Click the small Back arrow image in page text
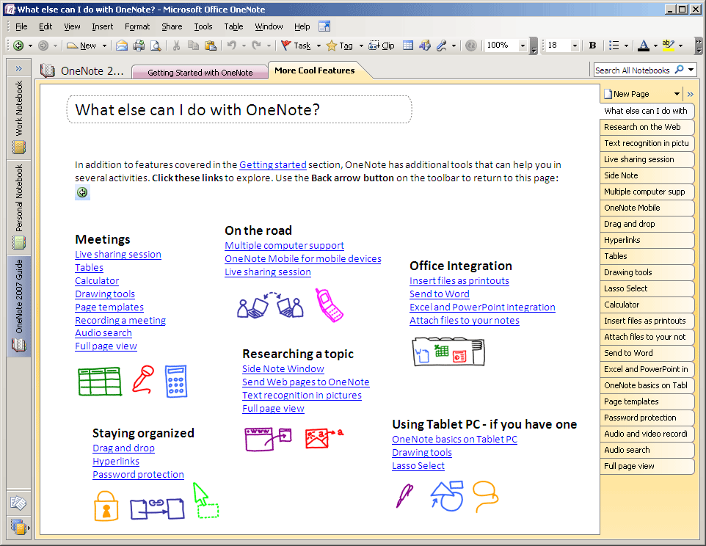 point(82,193)
